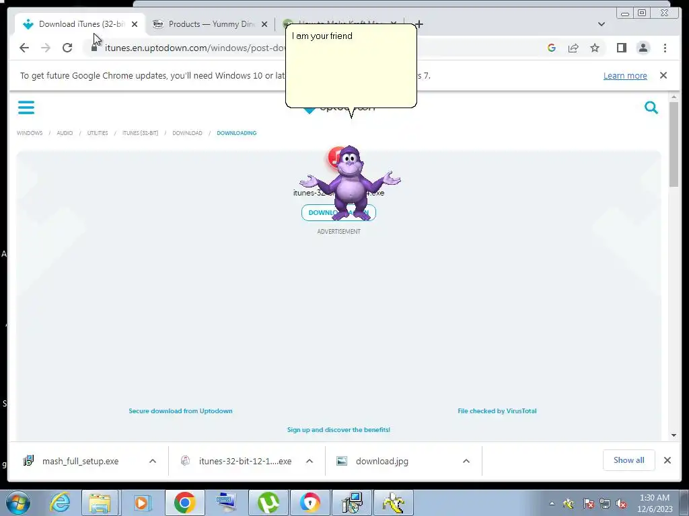This screenshot has height=516, width=689.
Task: Click Show all downloads button
Action: [x=629, y=460]
